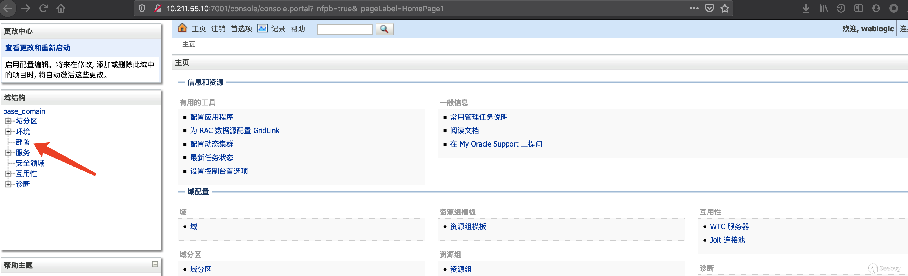Open the 首选项 menu item
The width and height of the screenshot is (908, 276).
[x=241, y=29]
